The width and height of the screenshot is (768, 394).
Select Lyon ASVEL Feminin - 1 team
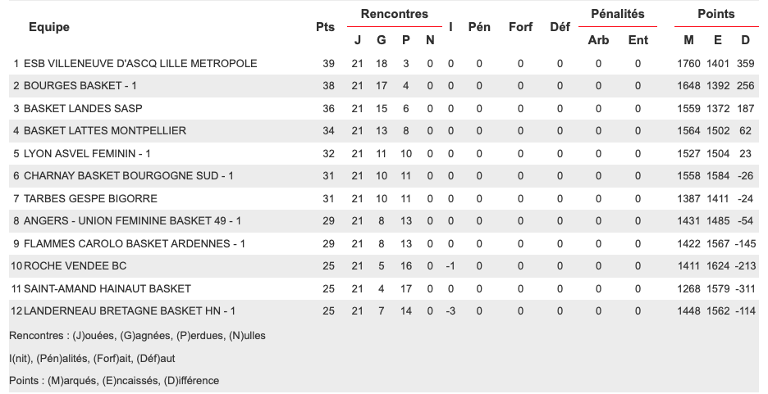tap(87, 154)
